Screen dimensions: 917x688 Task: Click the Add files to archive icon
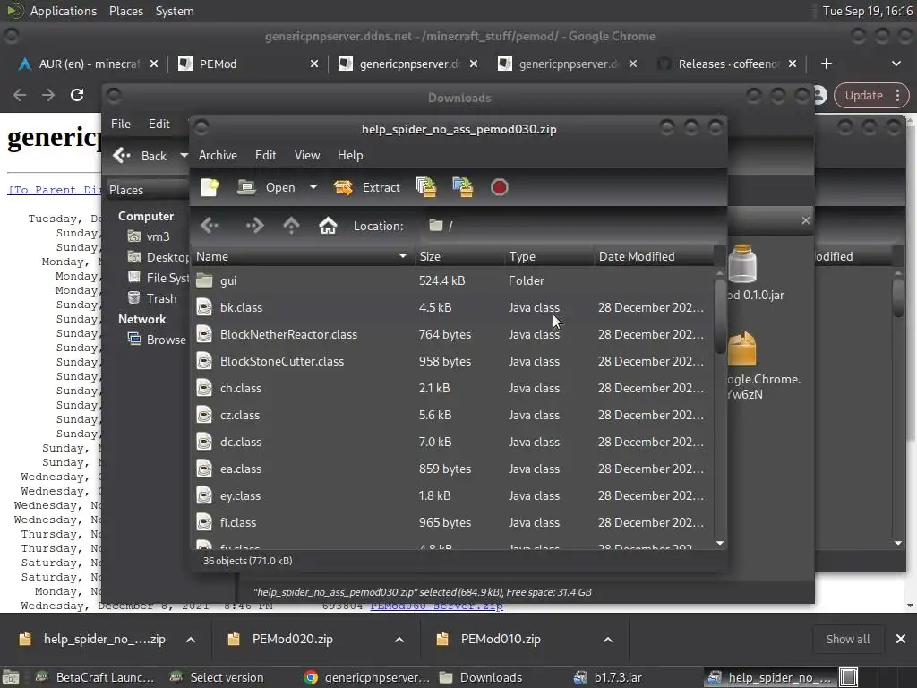point(425,187)
